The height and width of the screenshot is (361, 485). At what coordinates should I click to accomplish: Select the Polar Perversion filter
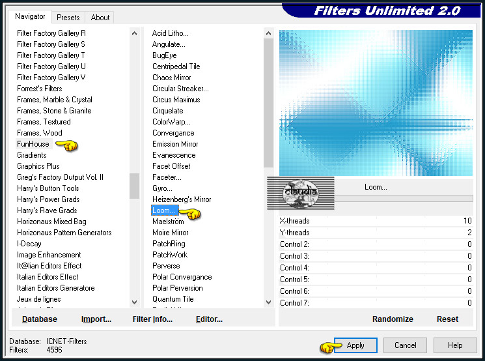(178, 288)
